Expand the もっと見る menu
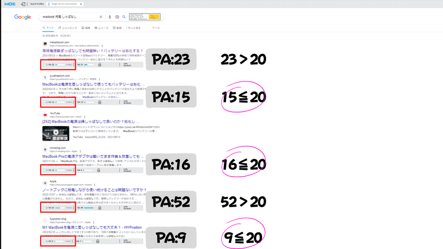The width and height of the screenshot is (443, 249). 133,28
